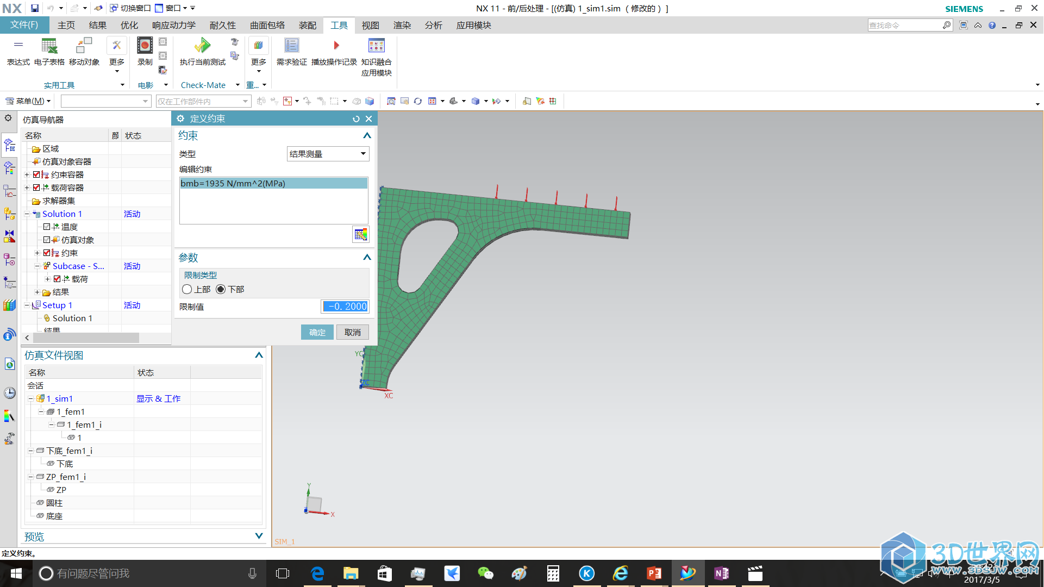Collapse the Solution 1 tree node

[27, 214]
